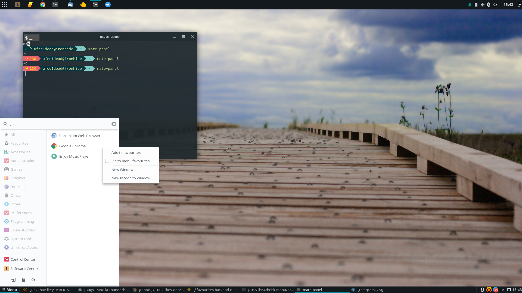Click HexChat tray icon in bottom panel
This screenshot has width=522, height=293.
coord(489,290)
